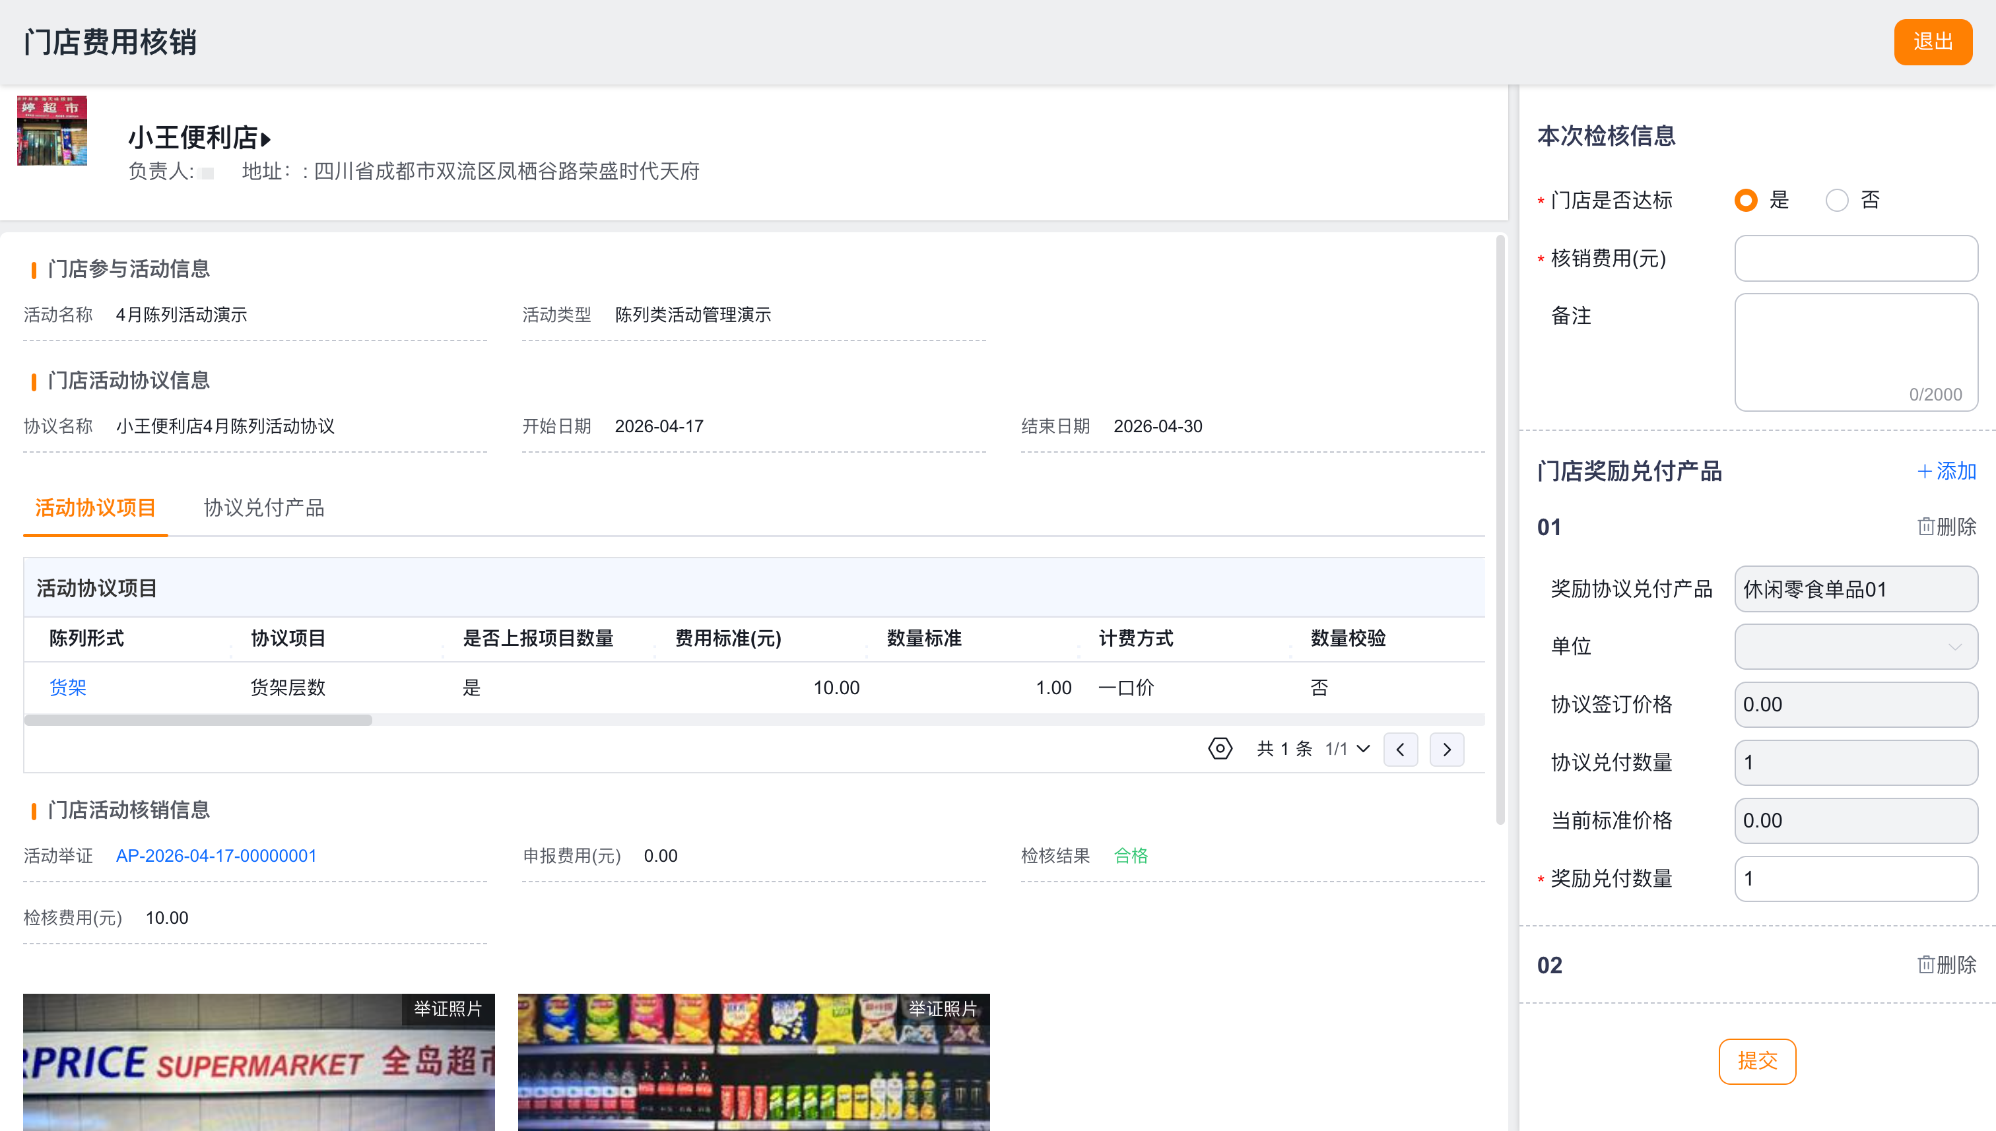Click the 奖励协议兑付产品 field
Screen dimensions: 1996x1131
pos(1855,589)
